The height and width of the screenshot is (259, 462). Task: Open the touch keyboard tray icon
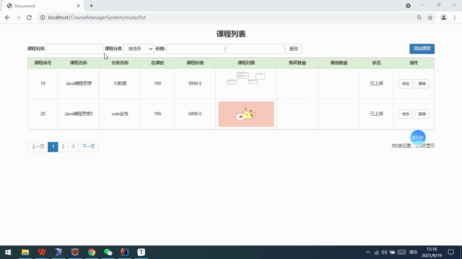click(x=402, y=252)
